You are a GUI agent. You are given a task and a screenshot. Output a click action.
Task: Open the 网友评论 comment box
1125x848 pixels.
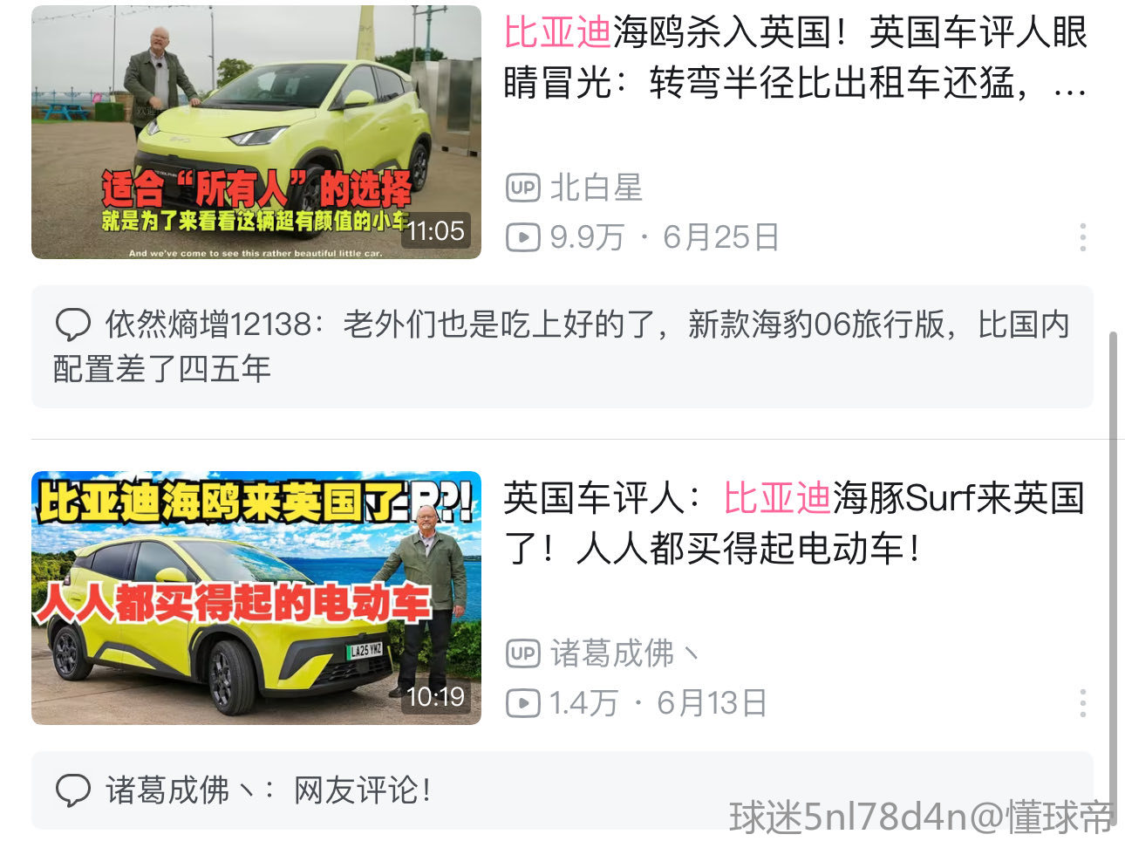click(562, 790)
